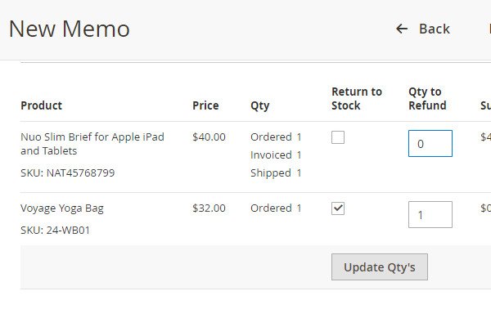Click the Product column header
The image size is (491, 327).
click(41, 105)
